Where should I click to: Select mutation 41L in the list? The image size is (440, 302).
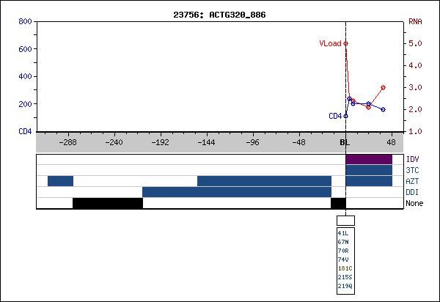pos(343,233)
